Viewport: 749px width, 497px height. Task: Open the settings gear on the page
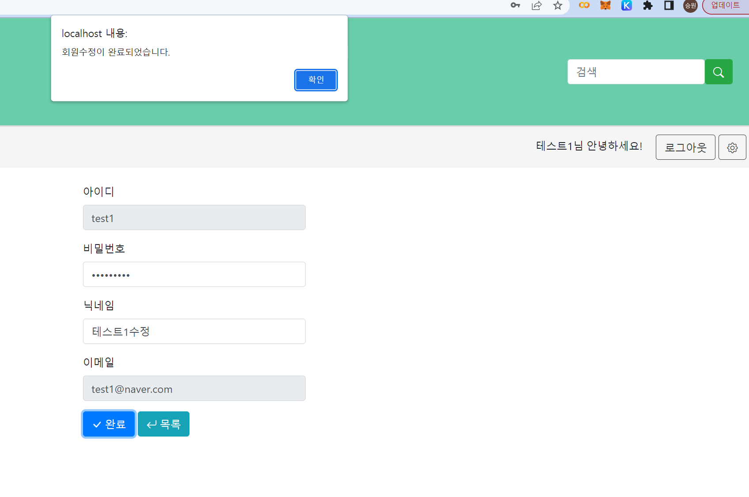(x=732, y=147)
